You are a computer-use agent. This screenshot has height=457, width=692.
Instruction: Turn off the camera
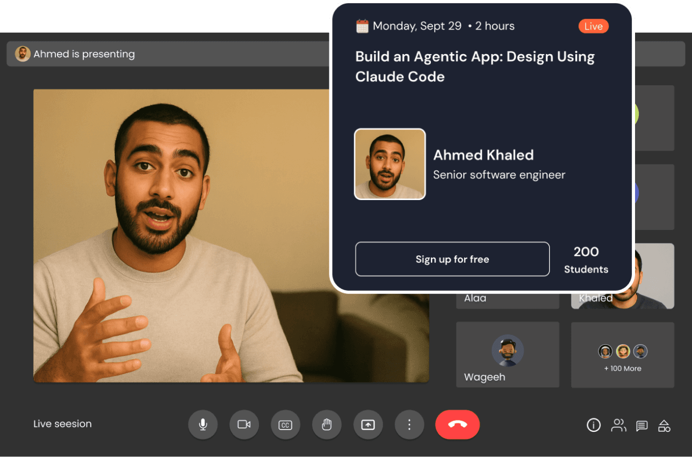coord(244,425)
